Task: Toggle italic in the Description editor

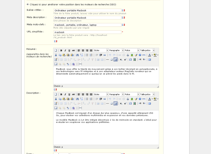Action: point(65,94)
